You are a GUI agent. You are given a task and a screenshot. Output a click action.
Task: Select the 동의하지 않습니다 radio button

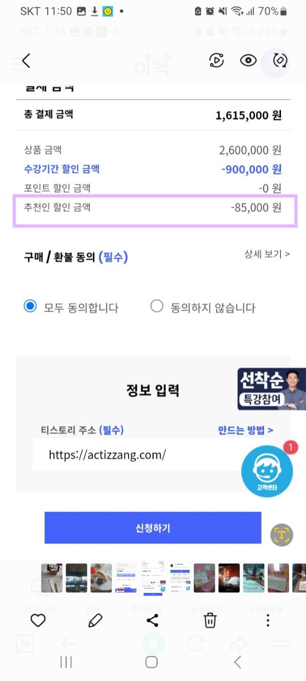tap(157, 306)
